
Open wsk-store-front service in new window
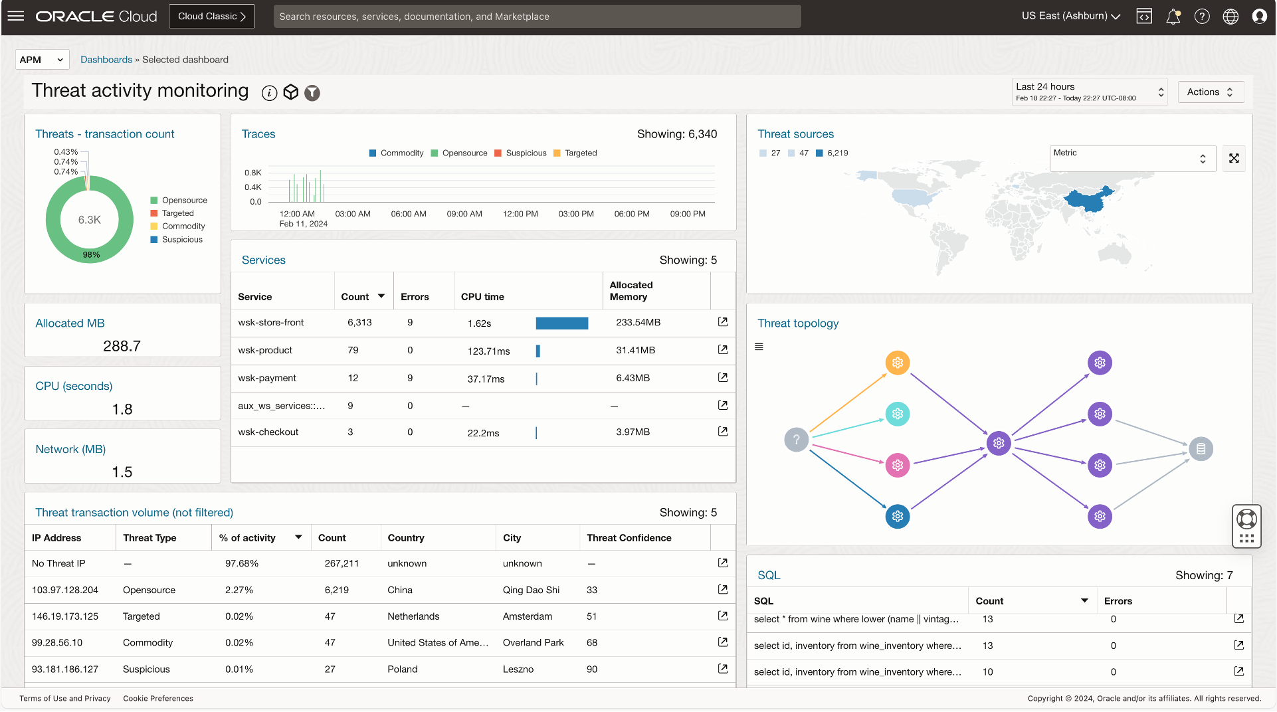point(723,322)
